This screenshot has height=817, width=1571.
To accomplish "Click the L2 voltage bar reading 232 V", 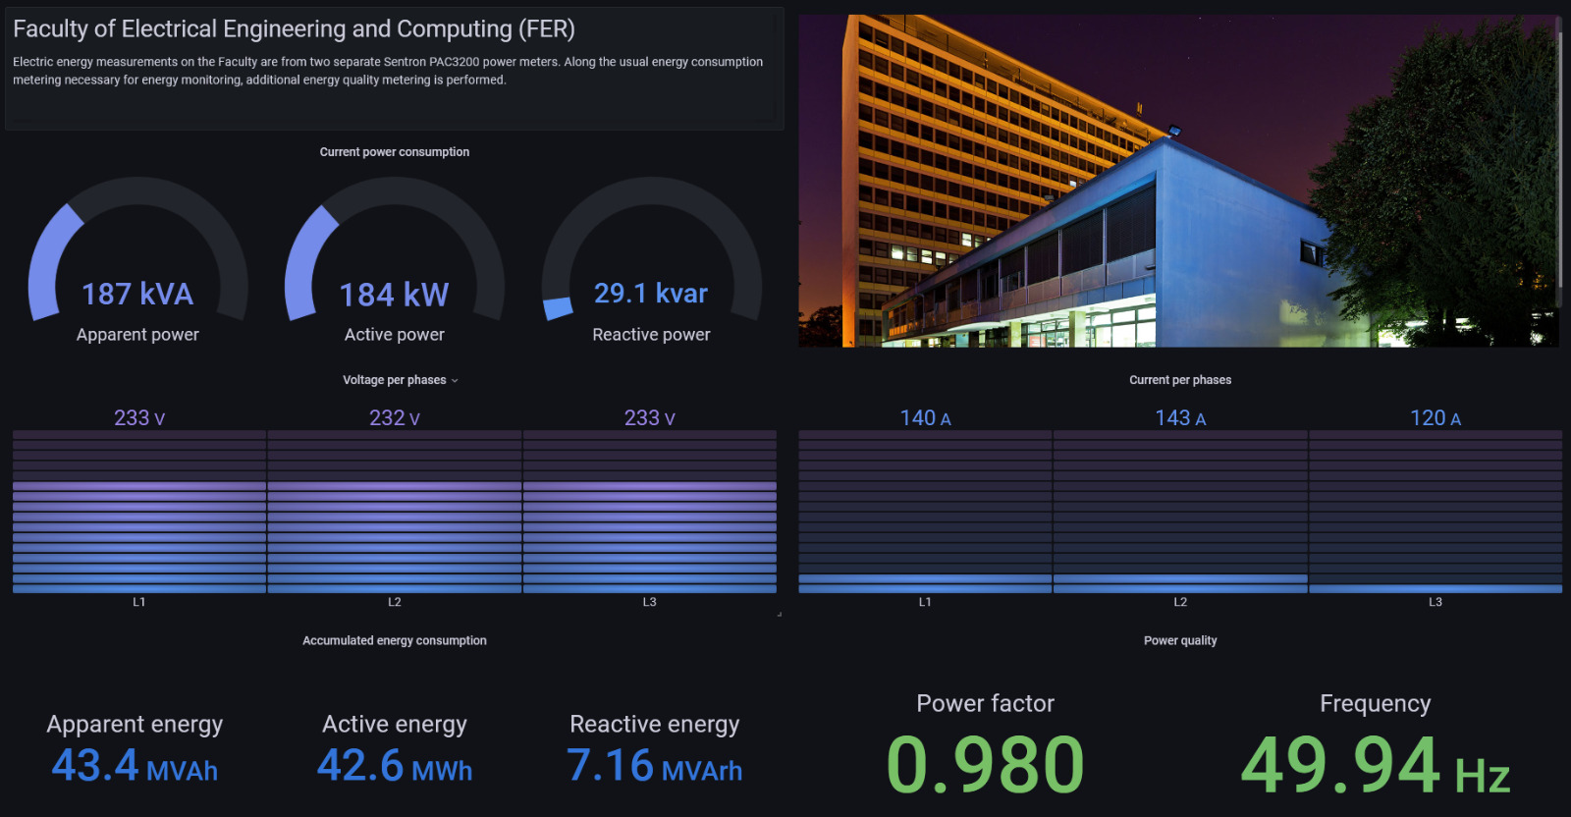I will 395,512.
